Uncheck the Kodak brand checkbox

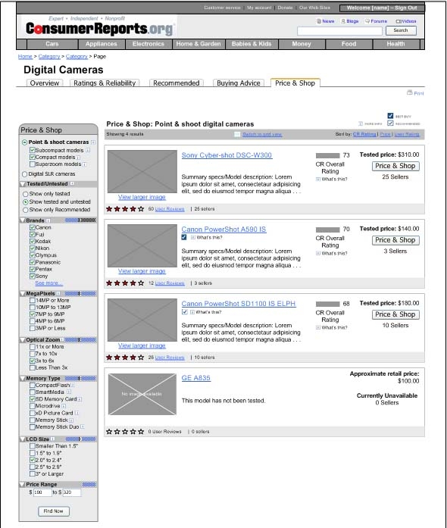[33, 242]
